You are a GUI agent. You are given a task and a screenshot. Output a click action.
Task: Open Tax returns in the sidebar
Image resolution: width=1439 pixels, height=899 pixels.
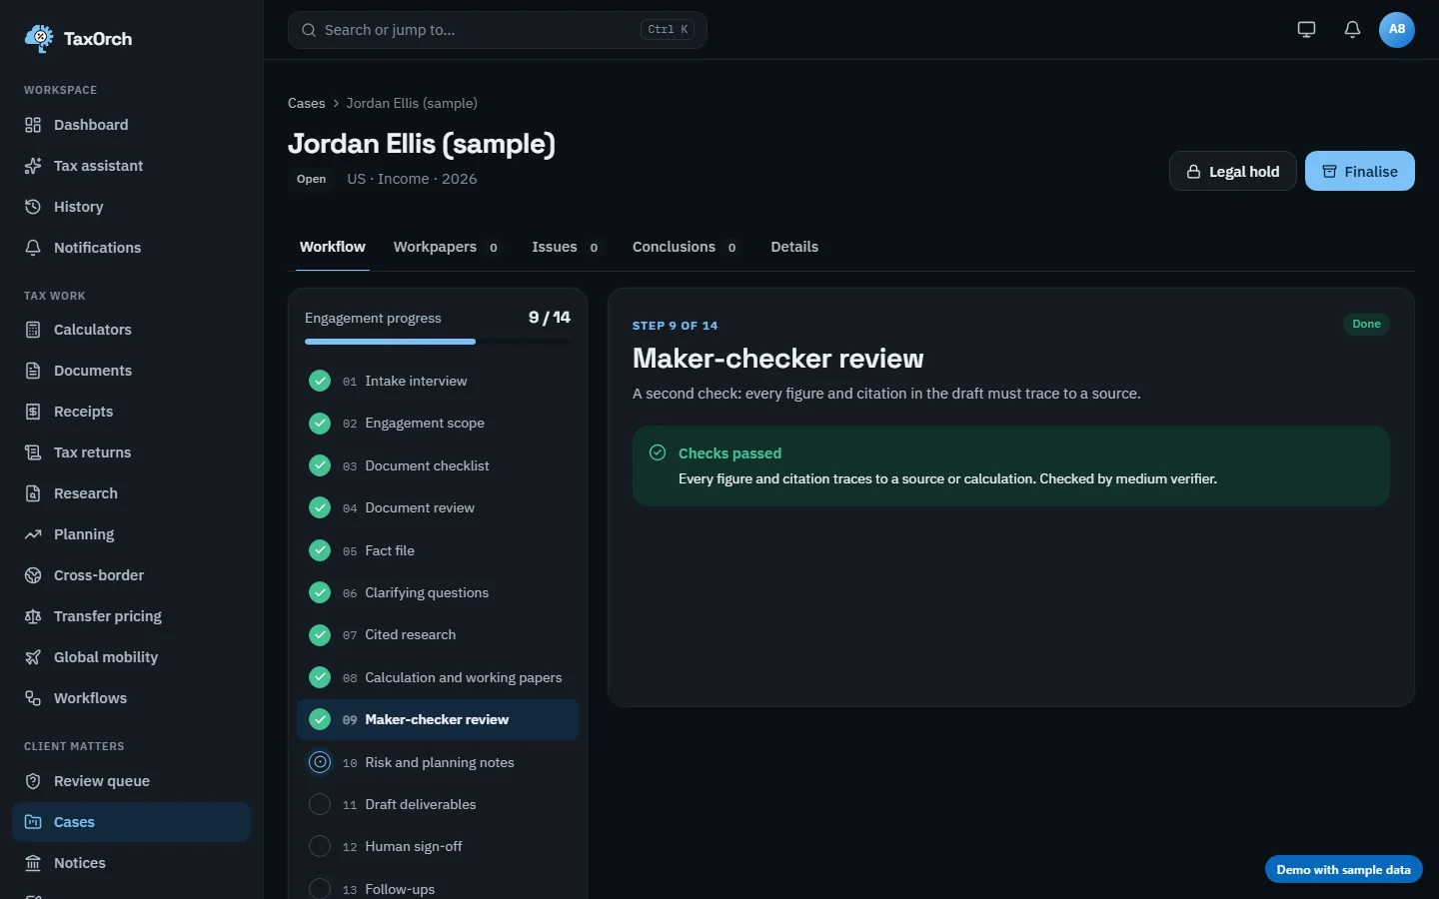click(131, 452)
